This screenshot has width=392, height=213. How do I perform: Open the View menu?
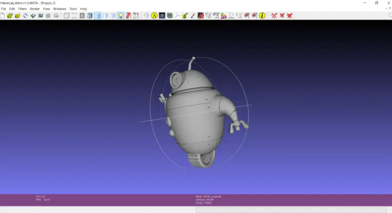click(46, 9)
